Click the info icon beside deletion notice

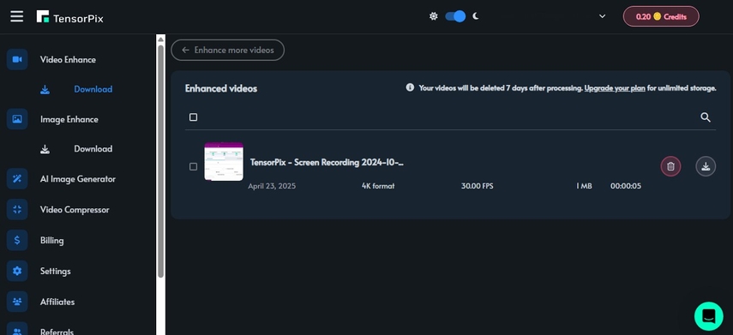(x=410, y=87)
